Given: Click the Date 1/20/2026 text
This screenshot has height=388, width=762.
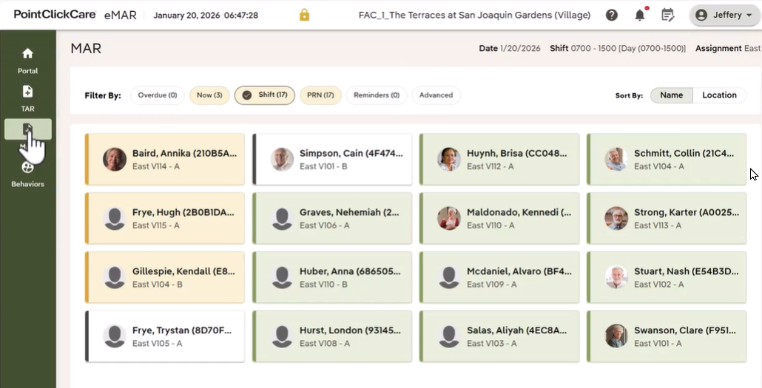Looking at the screenshot, I should click(x=509, y=49).
